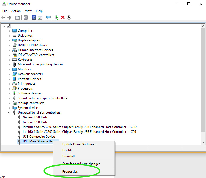The image size is (206, 178).
Task: Select the Computer label
Action: [x=25, y=31]
